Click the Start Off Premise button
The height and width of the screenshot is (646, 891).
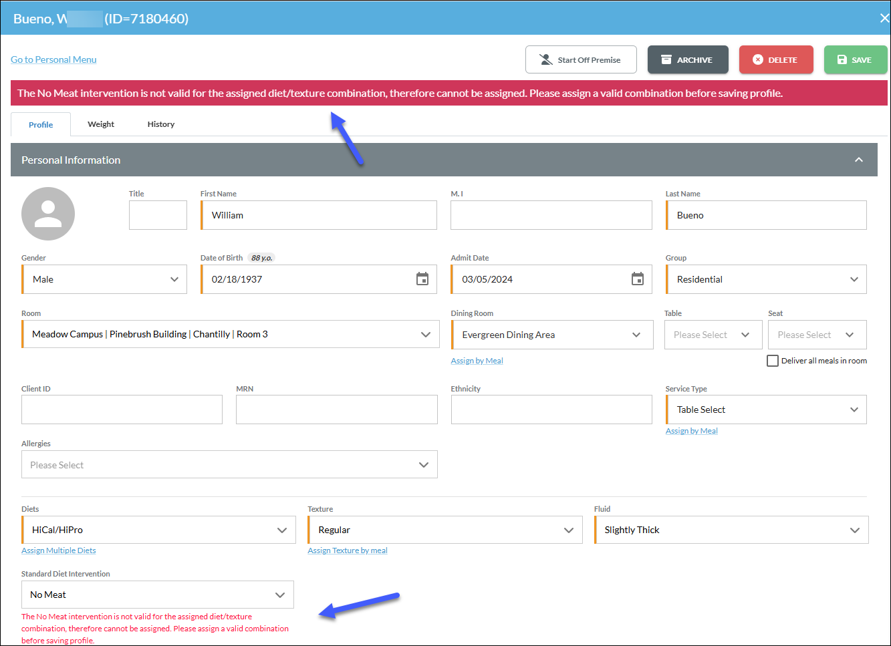tap(581, 59)
